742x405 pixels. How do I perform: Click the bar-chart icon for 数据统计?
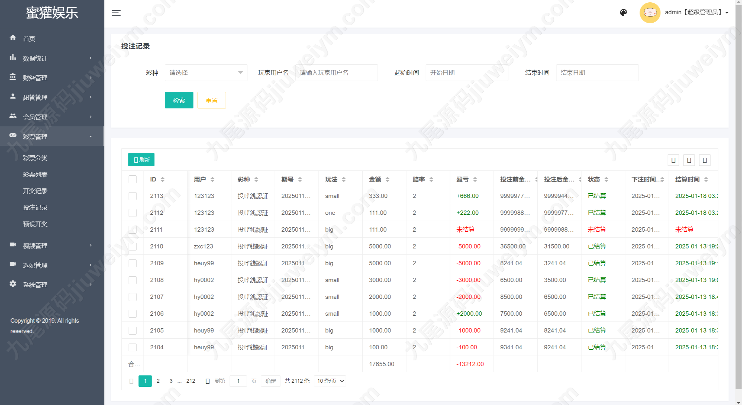click(13, 57)
